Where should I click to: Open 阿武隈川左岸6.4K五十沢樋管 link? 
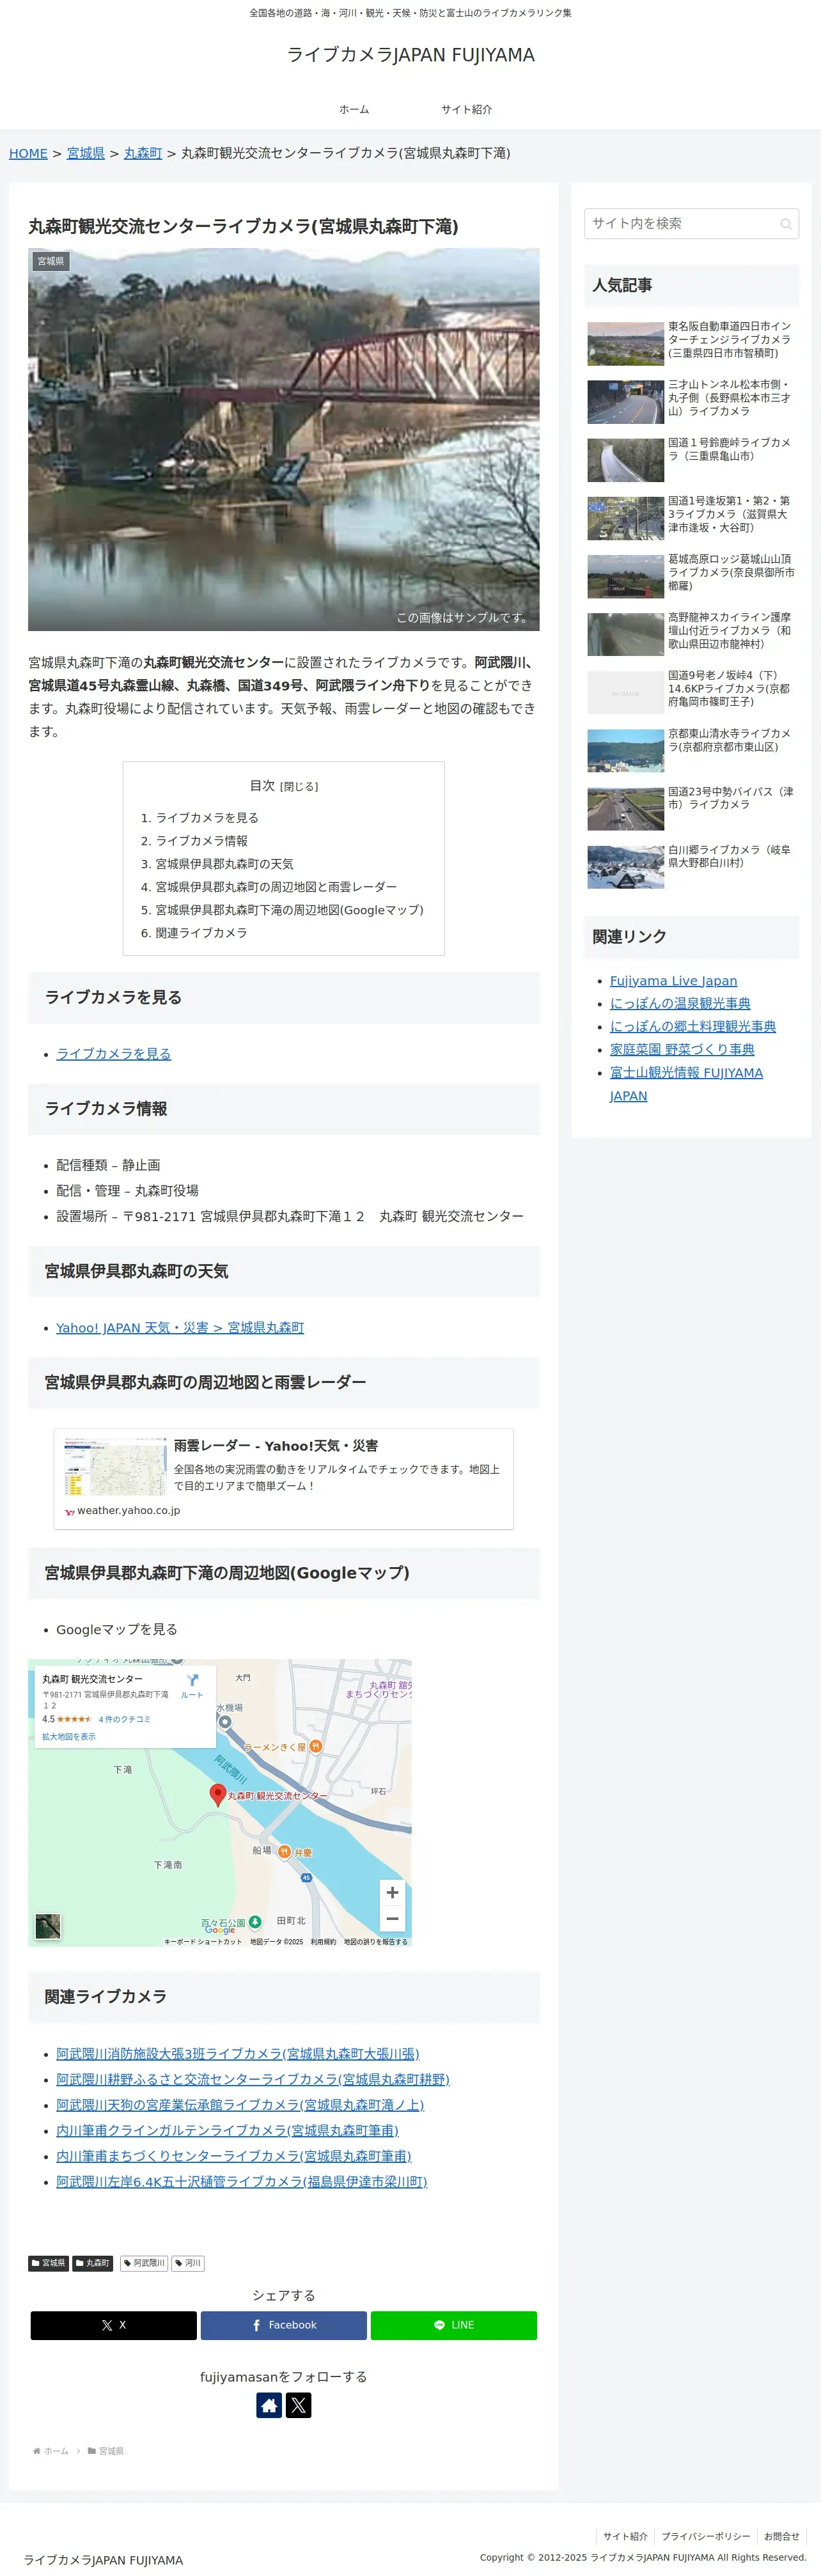click(242, 2181)
